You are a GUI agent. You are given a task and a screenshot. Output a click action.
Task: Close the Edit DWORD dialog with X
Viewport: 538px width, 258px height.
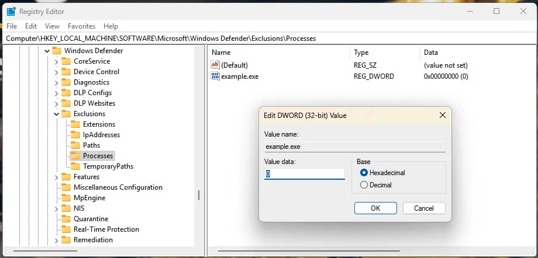443,116
